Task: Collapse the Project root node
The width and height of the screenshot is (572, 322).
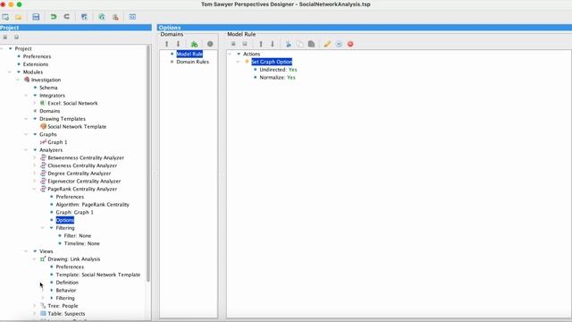Action: (x=2, y=48)
